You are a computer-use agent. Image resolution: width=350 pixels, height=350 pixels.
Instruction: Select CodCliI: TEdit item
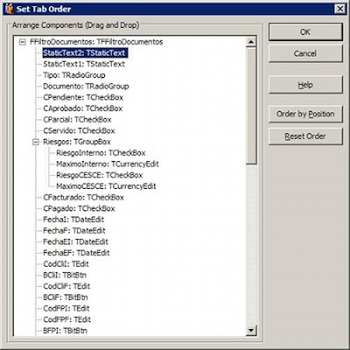tap(66, 264)
